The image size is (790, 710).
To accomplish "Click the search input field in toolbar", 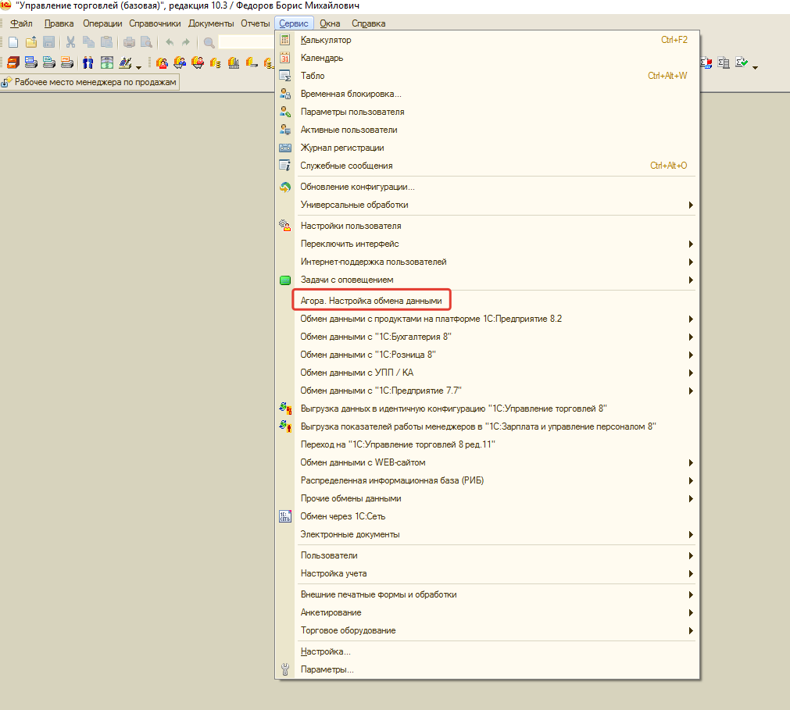I will pyautogui.click(x=246, y=42).
